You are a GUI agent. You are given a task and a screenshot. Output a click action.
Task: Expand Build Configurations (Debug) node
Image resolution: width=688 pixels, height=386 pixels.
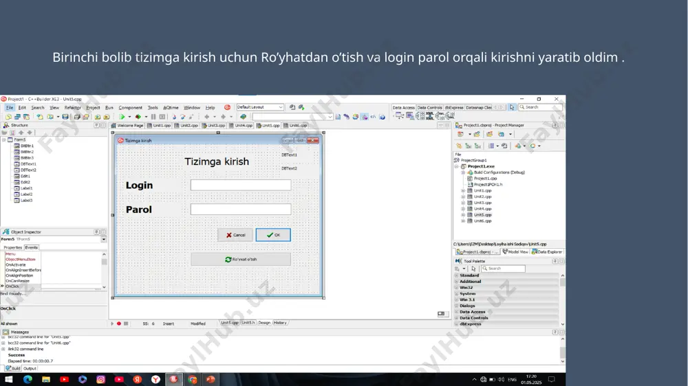pyautogui.click(x=463, y=172)
